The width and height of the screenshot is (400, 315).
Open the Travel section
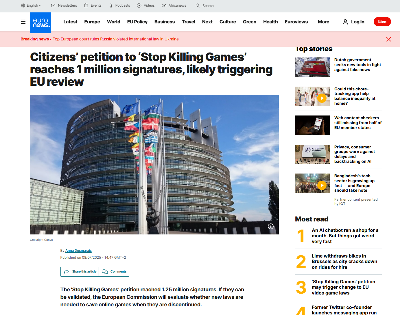[x=189, y=22]
